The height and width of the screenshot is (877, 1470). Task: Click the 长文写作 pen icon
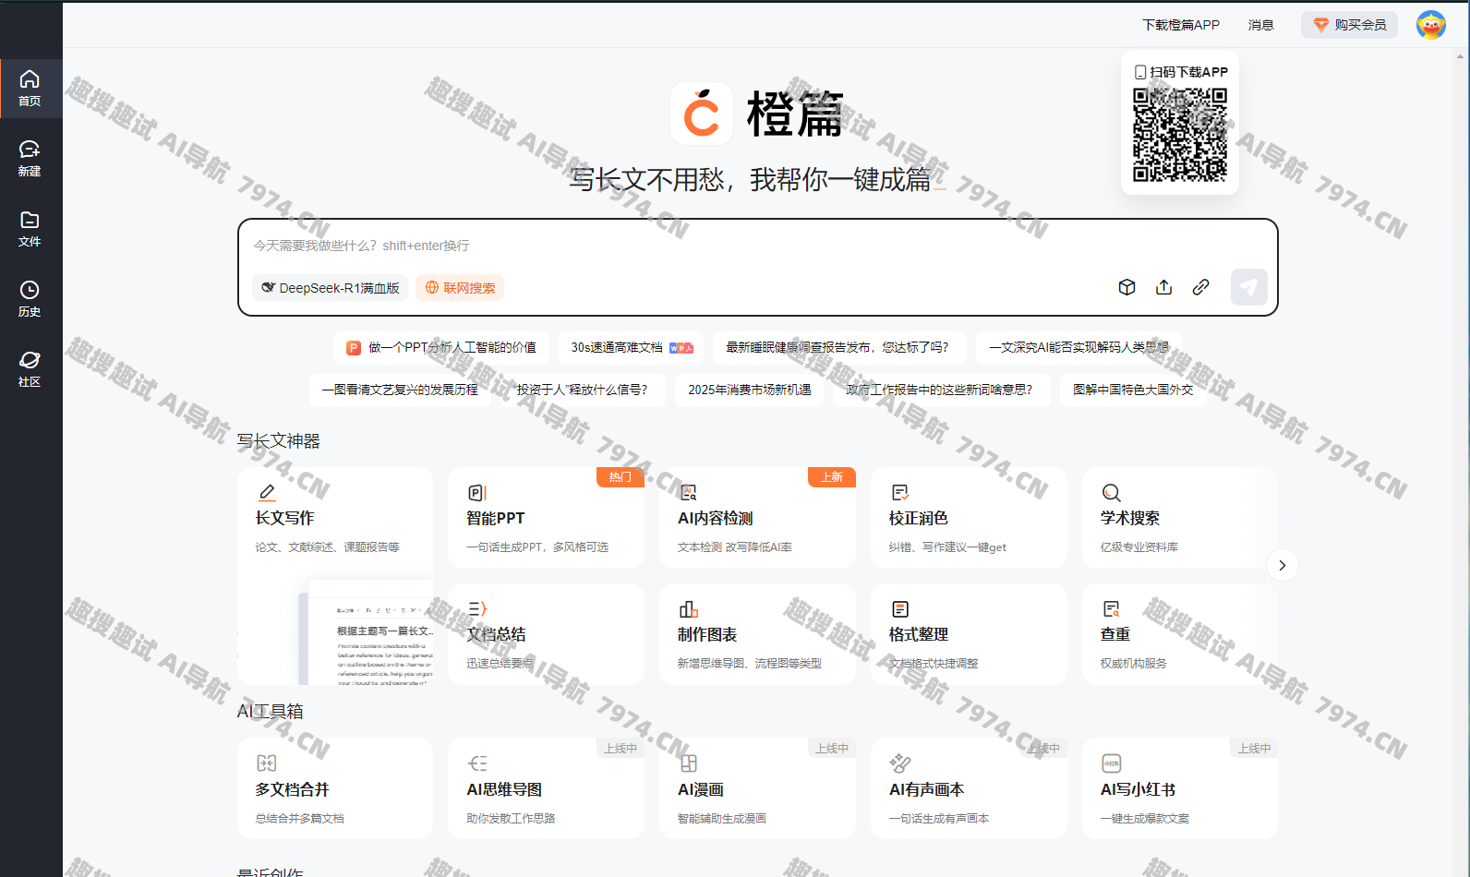tap(267, 492)
